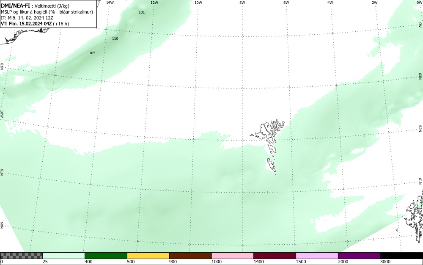Click the "10W" longitude label
Image resolution: width=423 pixels, height=265 pixels.
pos(198,3)
